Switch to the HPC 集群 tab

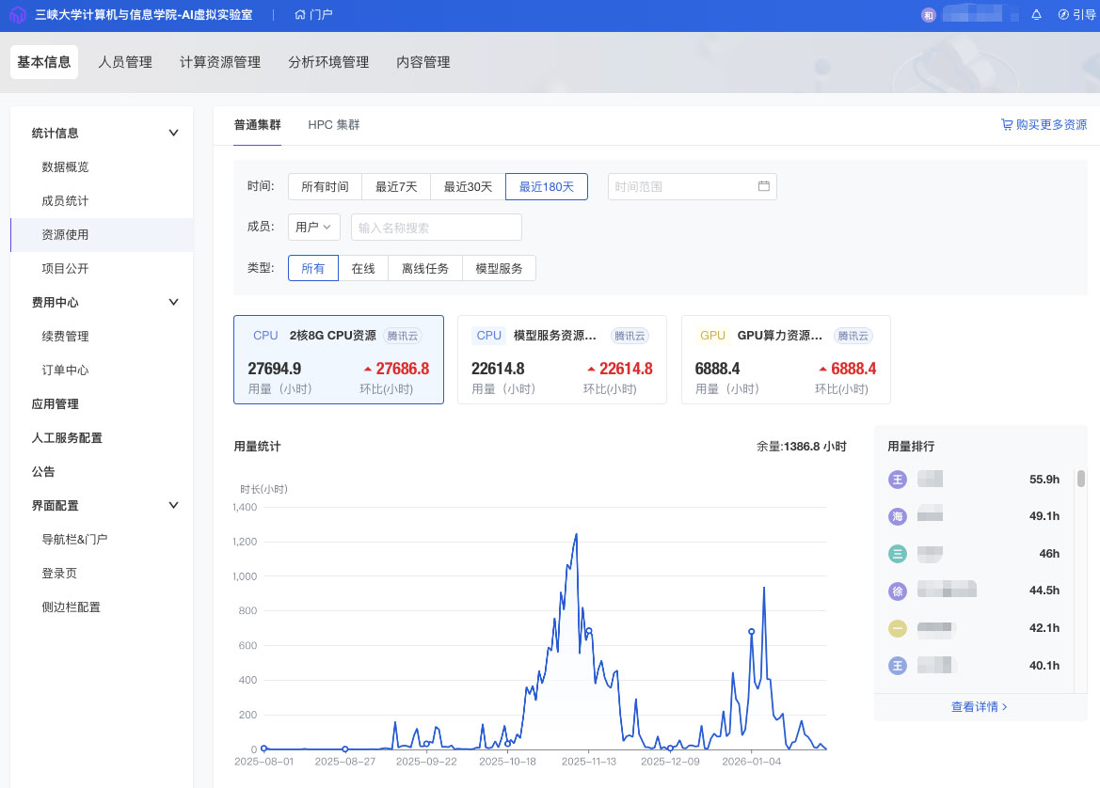(333, 125)
